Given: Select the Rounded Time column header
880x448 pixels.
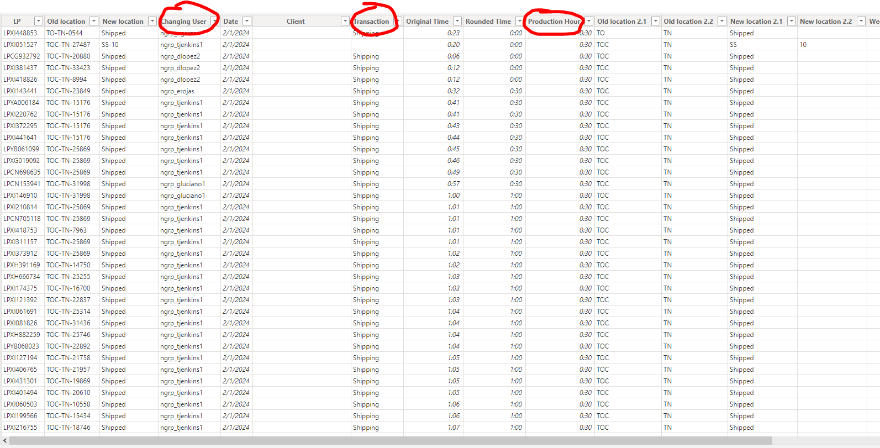Looking at the screenshot, I should [488, 22].
